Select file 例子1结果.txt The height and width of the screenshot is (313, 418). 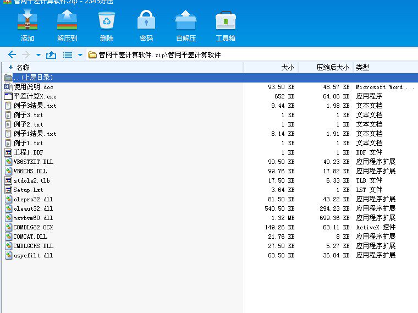tap(35, 134)
